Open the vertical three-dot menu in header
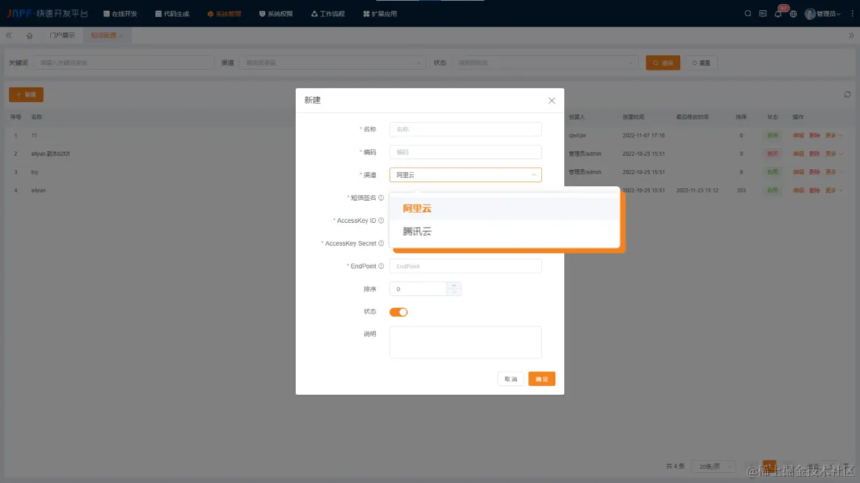Image resolution: width=860 pixels, height=483 pixels. tap(853, 14)
